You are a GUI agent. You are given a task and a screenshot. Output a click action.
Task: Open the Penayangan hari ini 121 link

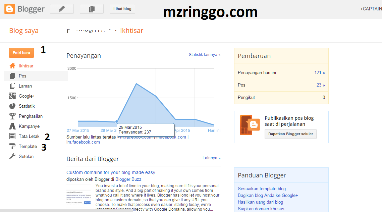319,72
